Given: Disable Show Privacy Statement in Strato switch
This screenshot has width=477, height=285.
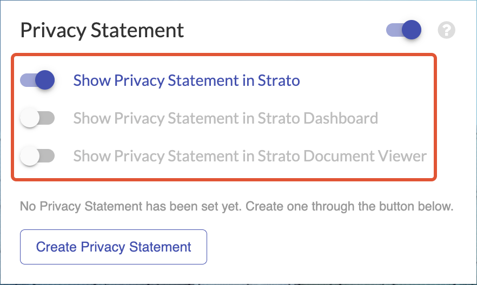Looking at the screenshot, I should click(x=37, y=80).
